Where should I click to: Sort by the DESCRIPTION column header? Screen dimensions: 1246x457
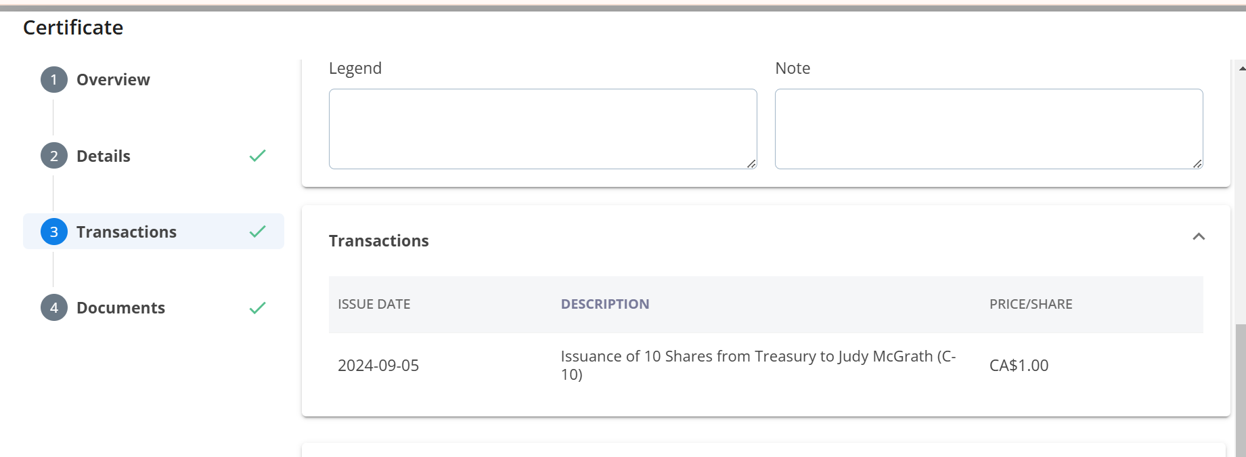pos(604,304)
